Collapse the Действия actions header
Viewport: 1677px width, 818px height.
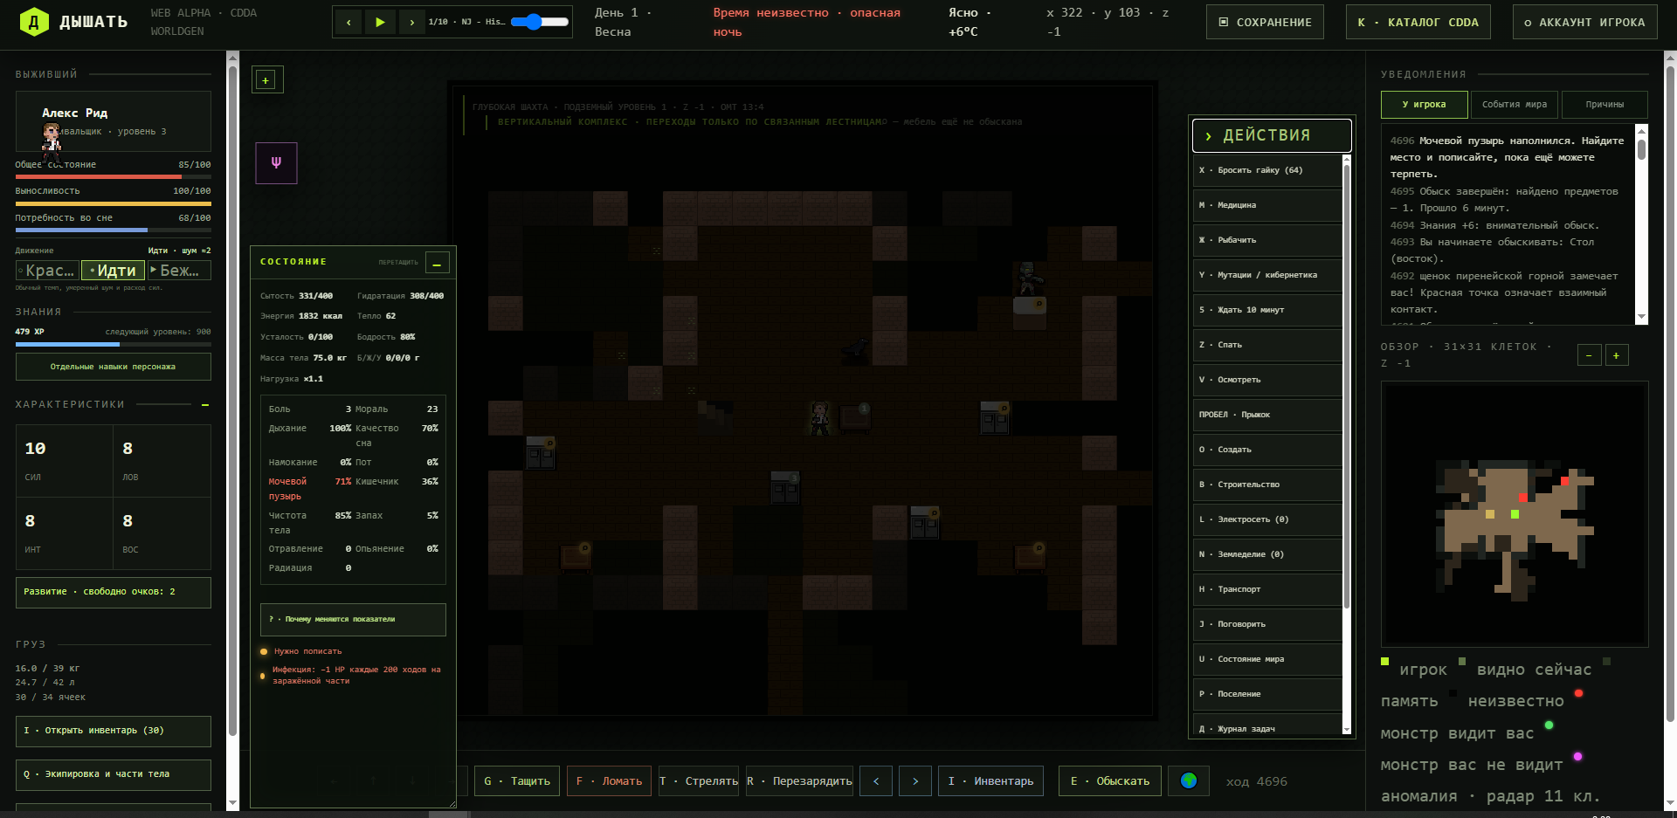[1271, 135]
